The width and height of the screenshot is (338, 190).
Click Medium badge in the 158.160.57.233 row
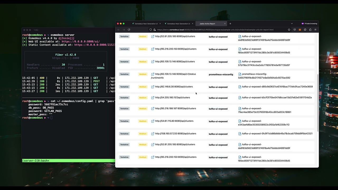(x=143, y=134)
